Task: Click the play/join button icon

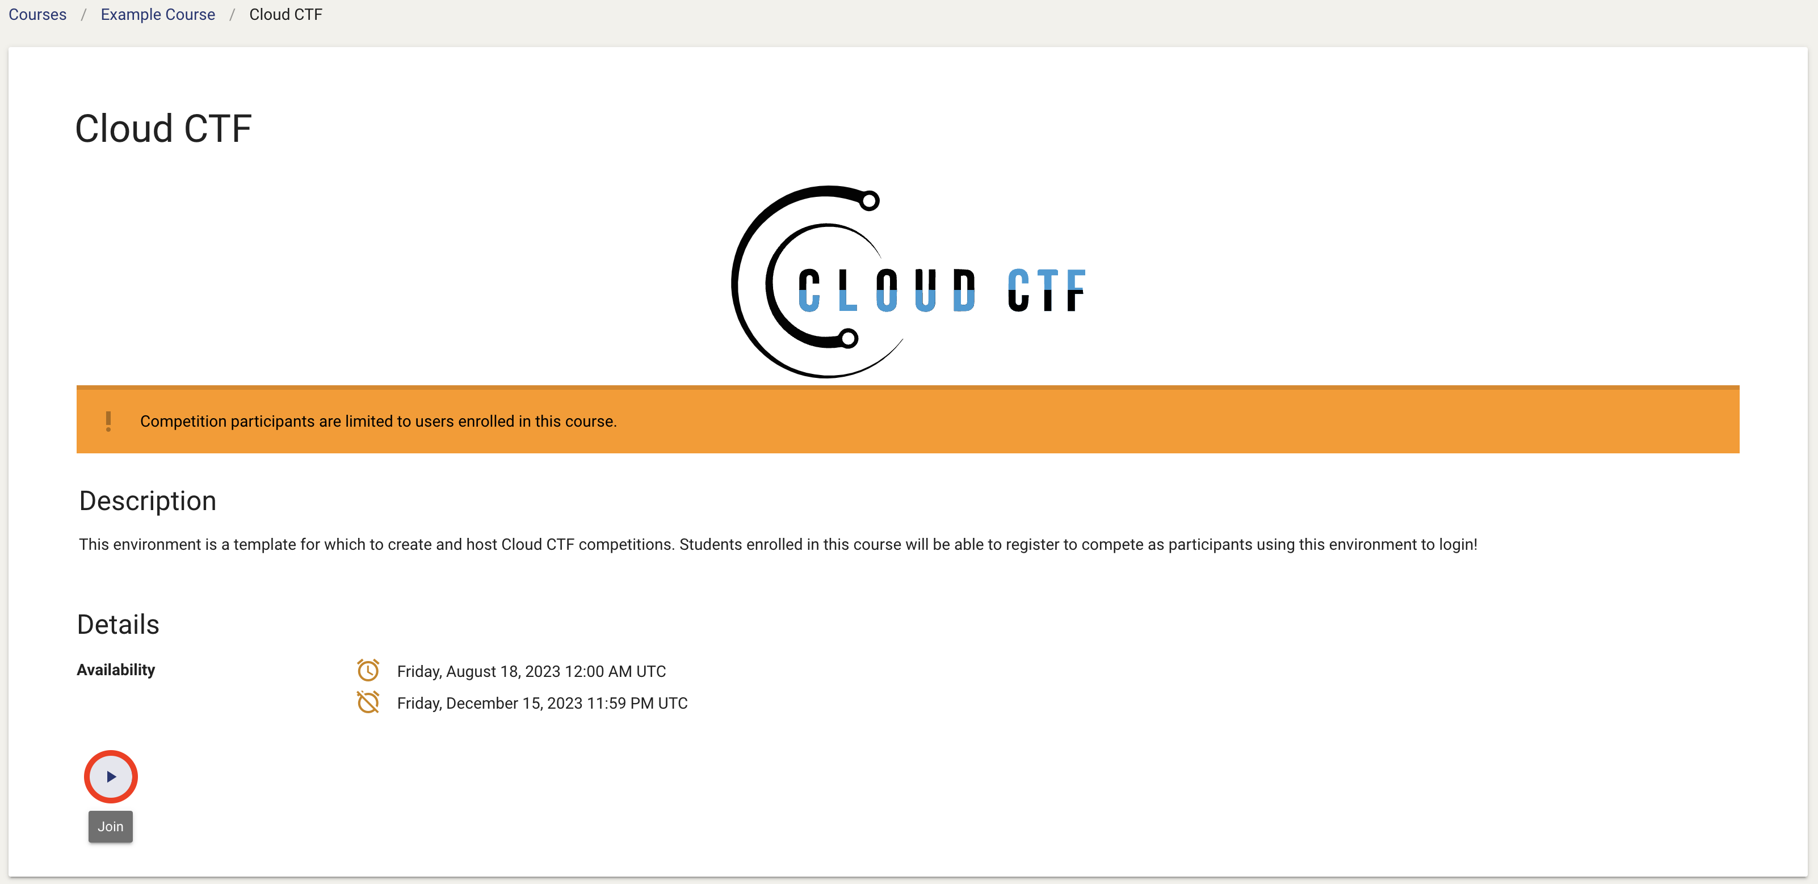Action: tap(110, 776)
